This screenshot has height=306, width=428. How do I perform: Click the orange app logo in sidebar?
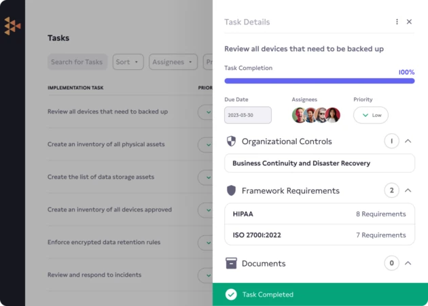12,26
